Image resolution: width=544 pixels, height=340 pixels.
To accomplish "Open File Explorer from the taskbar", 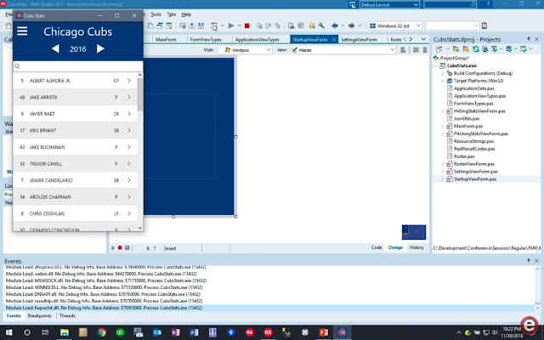I will [65, 332].
